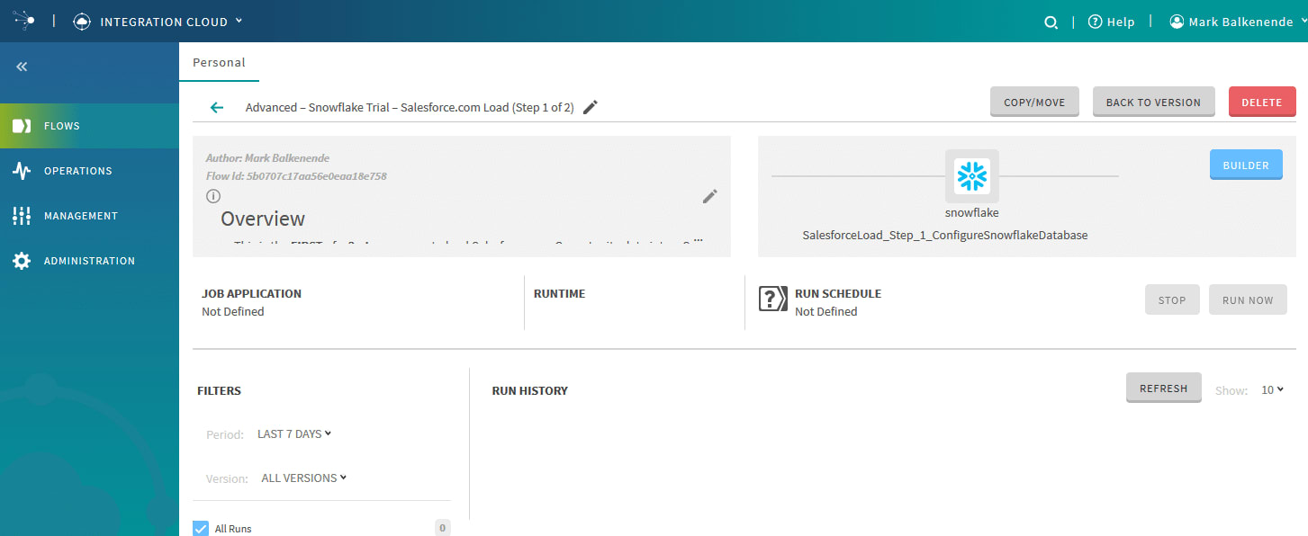
Task: Uncheck the All Runs filter
Action: click(200, 528)
